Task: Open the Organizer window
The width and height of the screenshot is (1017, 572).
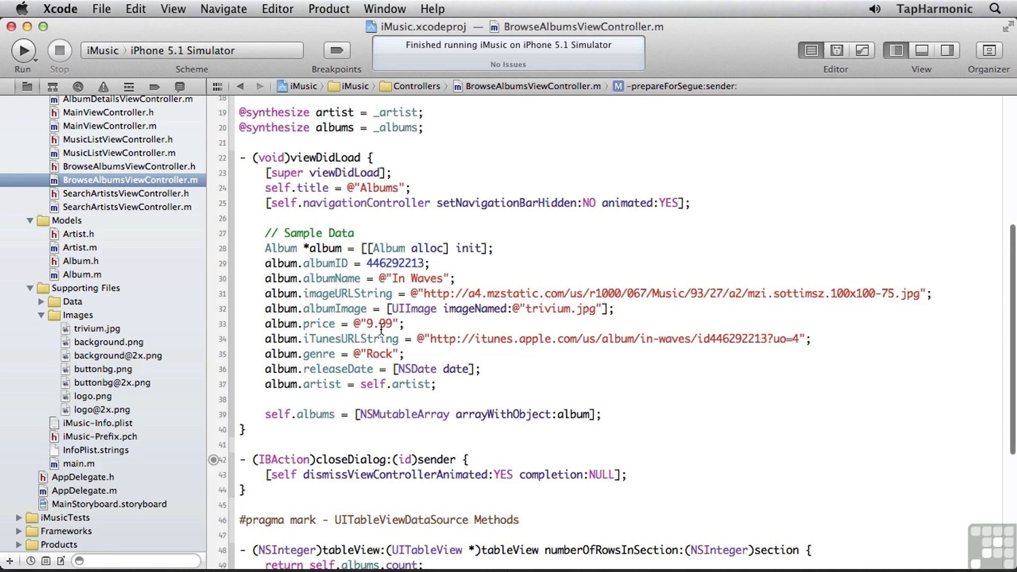Action: click(x=989, y=50)
